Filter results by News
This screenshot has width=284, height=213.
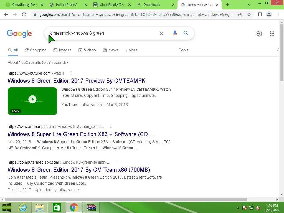coord(110,50)
